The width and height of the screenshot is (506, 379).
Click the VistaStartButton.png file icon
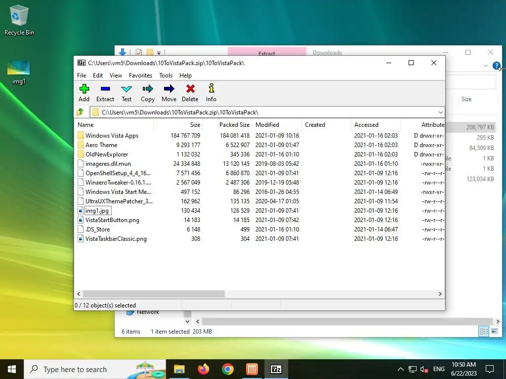coord(81,220)
